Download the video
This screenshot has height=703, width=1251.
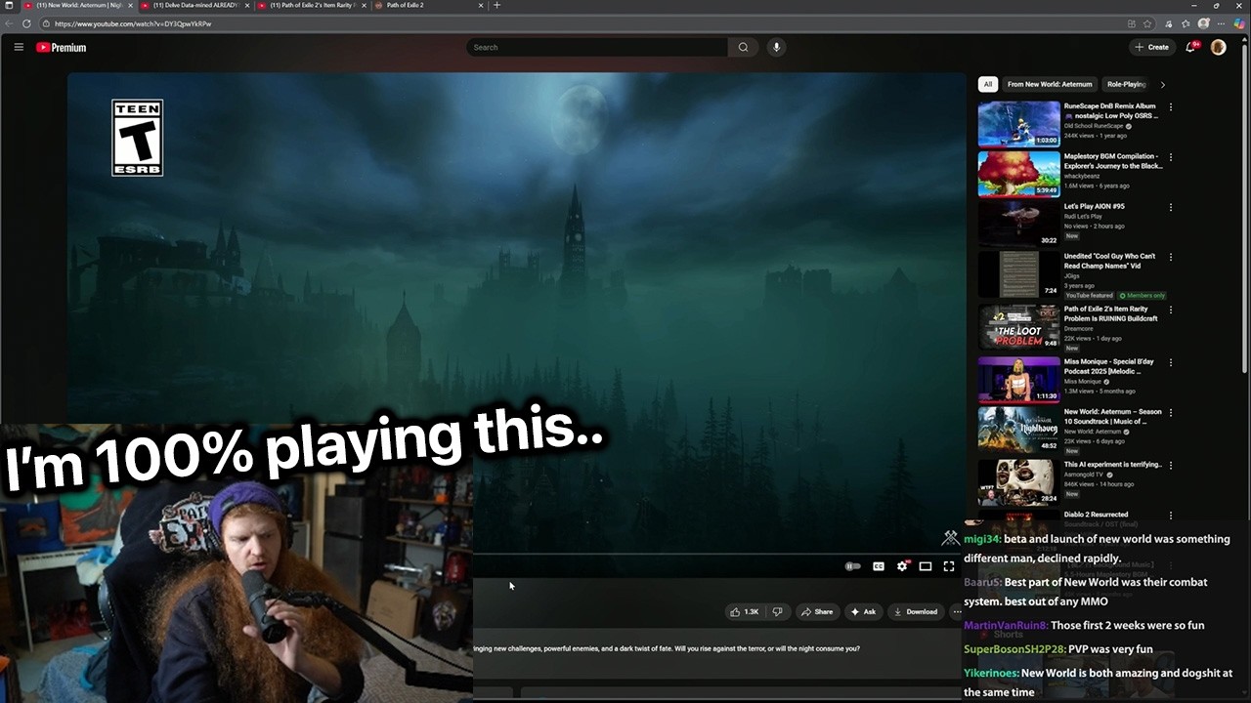coord(916,611)
